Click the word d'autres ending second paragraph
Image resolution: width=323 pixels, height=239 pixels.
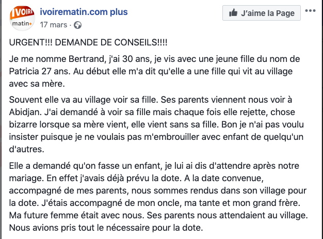[x=27, y=149]
